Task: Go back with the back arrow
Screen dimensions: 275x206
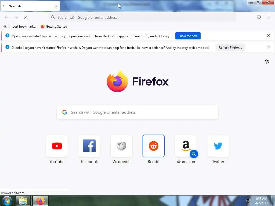Action: point(6,17)
